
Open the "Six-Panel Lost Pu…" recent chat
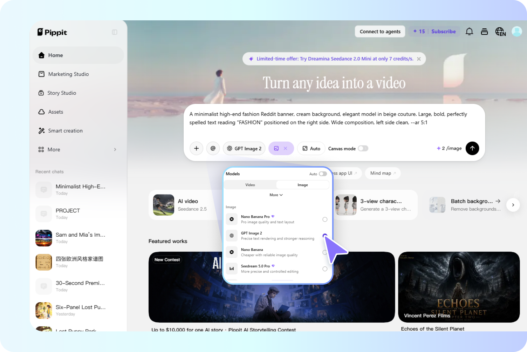(78, 311)
